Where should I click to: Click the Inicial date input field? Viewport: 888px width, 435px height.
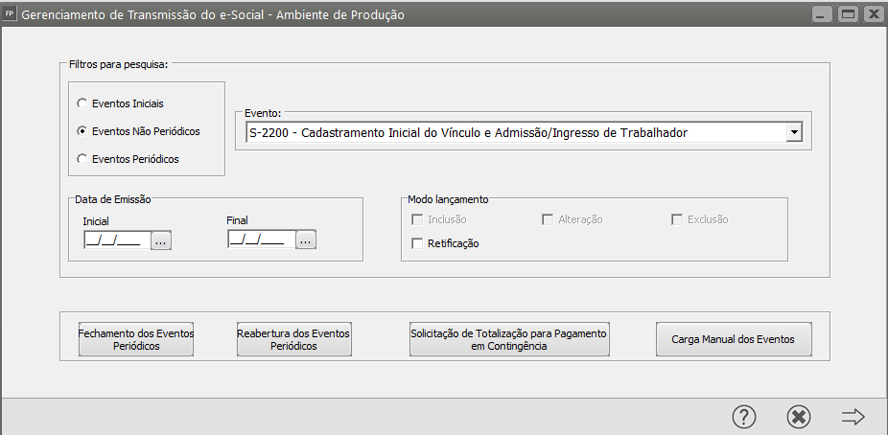tap(115, 240)
